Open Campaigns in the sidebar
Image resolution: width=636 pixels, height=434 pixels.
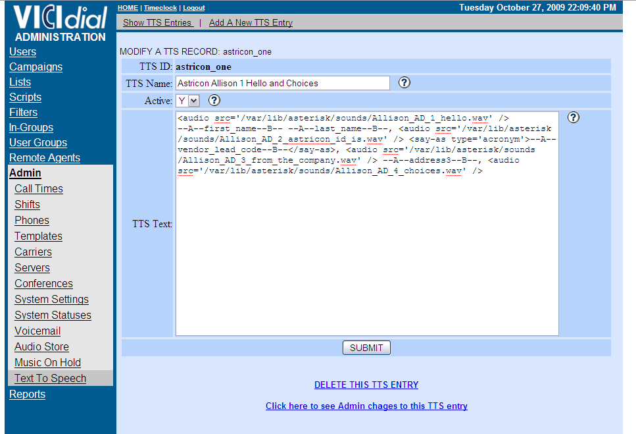click(36, 67)
